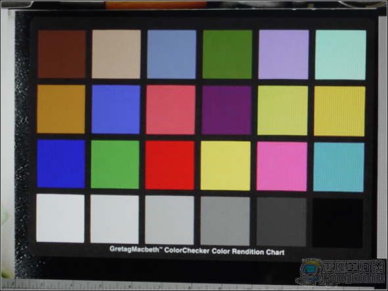This screenshot has height=291, width=388.
Task: Click the darkest gray patch before black
Action: (x=281, y=222)
